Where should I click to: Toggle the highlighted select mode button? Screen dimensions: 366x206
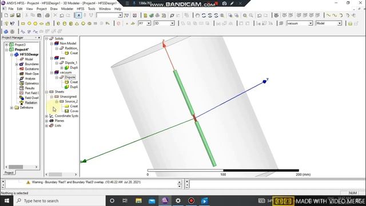click(x=79, y=15)
